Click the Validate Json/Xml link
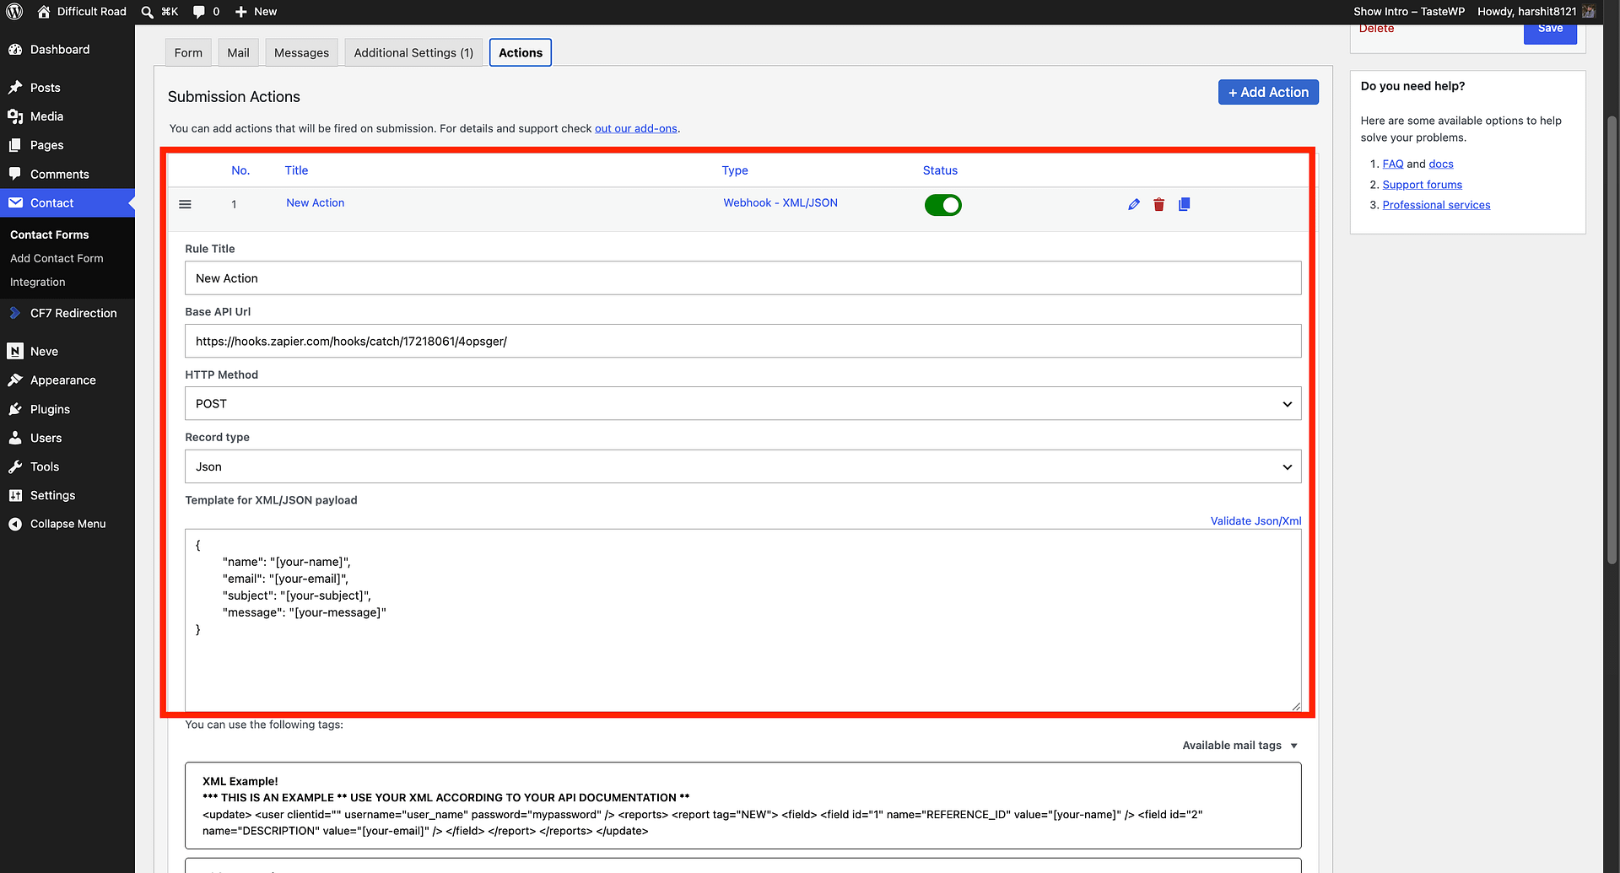 pos(1255,521)
